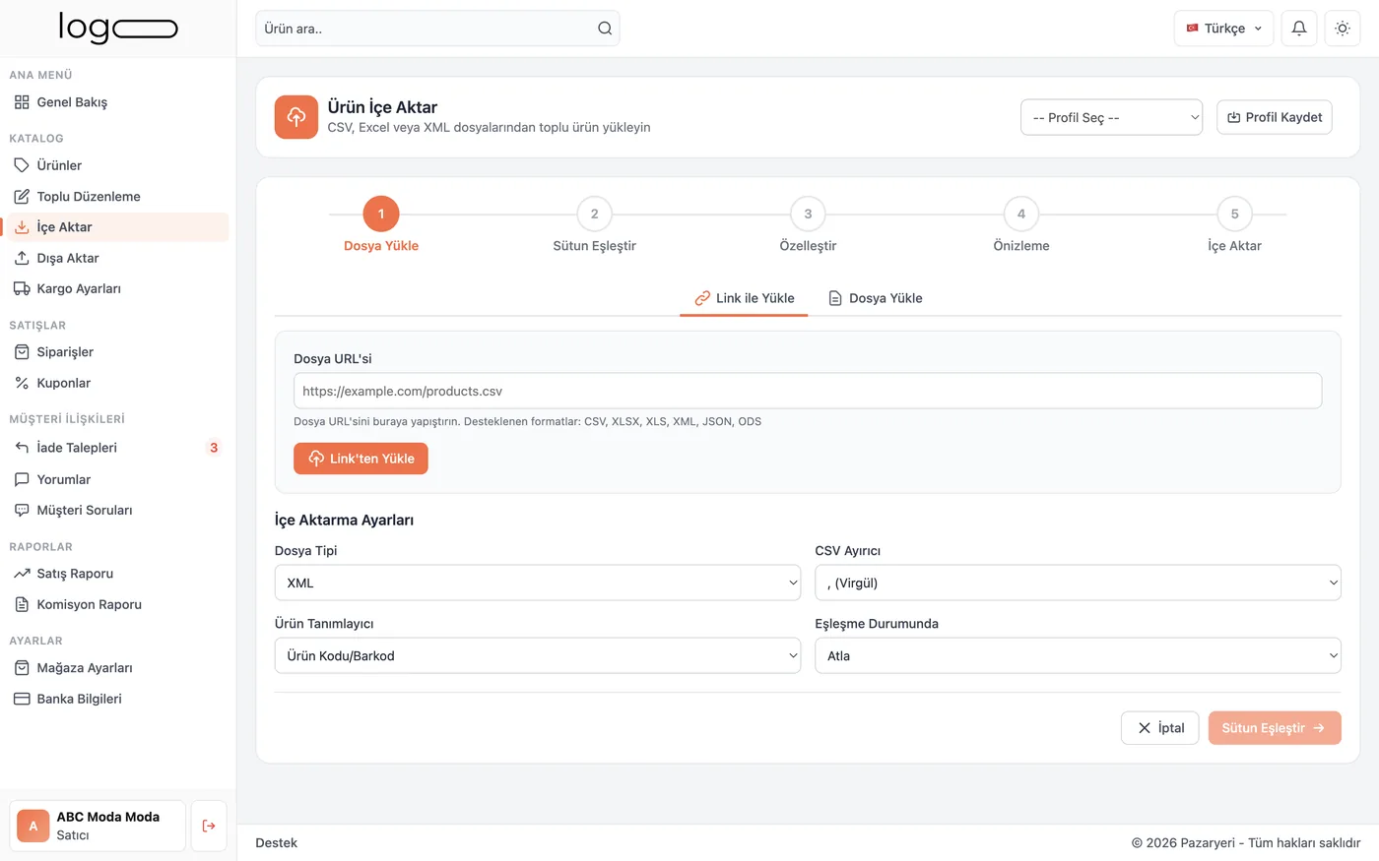Expand the Profil Seç dropdown
This screenshot has height=861, width=1379.
tap(1111, 117)
